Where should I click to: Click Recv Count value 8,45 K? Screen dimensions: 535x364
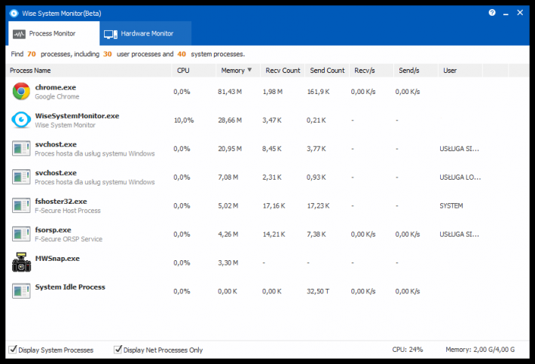pyautogui.click(x=271, y=149)
